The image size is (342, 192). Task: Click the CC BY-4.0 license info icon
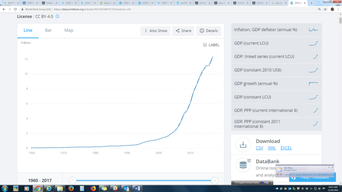(x=57, y=16)
